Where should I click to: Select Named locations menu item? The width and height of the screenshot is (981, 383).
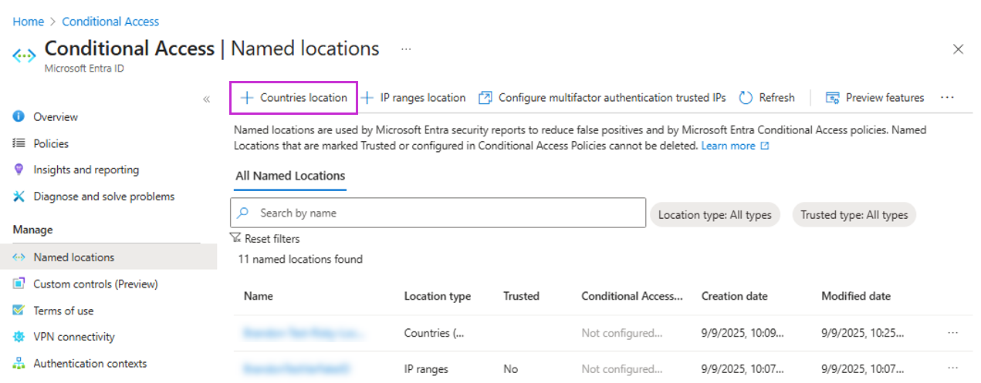[x=108, y=257]
